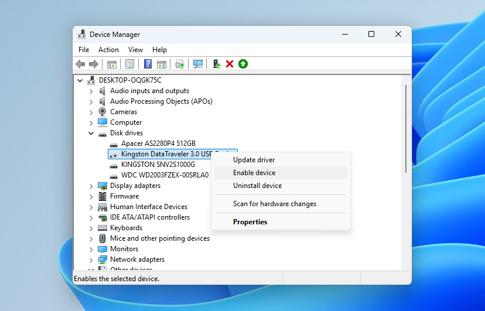The height and width of the screenshot is (311, 485).
Task: Open the View menu
Action: coord(135,50)
